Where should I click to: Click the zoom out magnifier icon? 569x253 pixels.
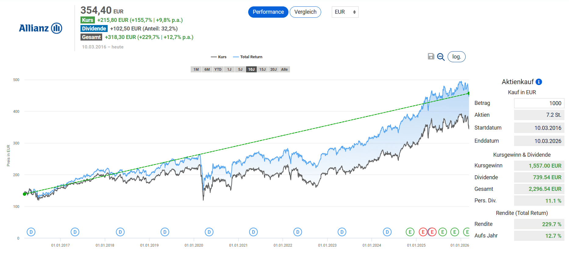click(x=441, y=57)
